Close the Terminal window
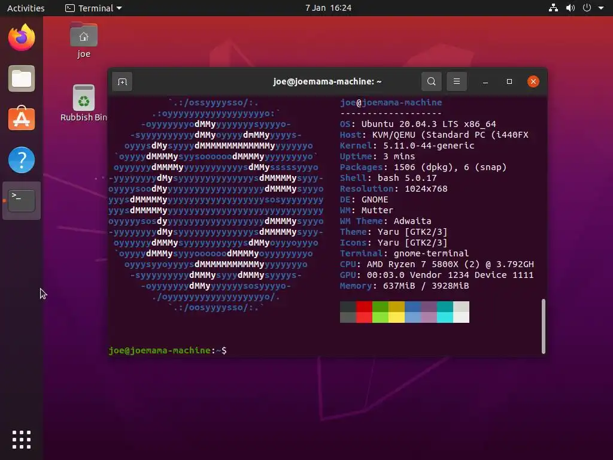The width and height of the screenshot is (613, 460). [x=533, y=81]
